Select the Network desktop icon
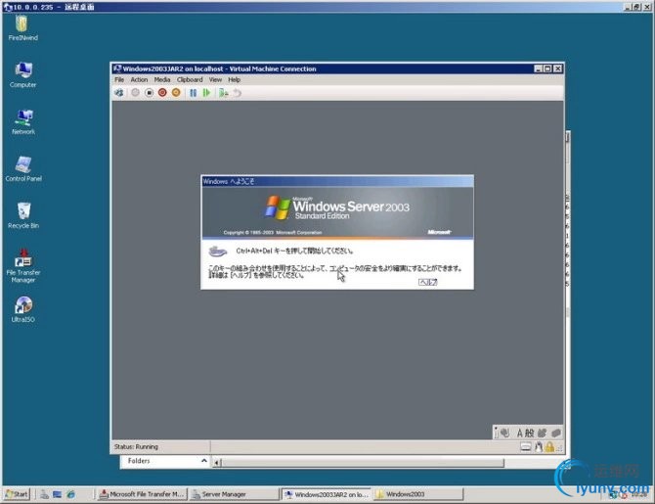655x504 pixels. pos(23,122)
